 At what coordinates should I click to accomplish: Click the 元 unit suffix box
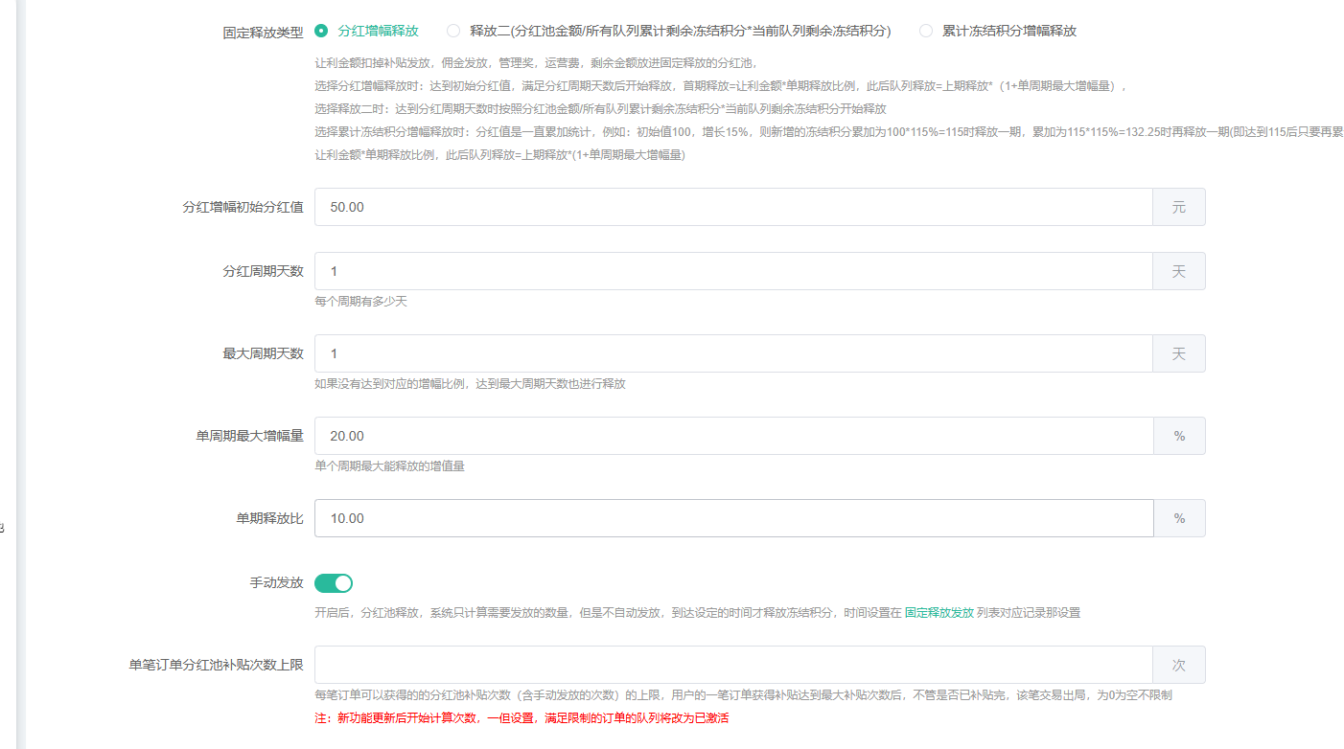click(x=1178, y=207)
